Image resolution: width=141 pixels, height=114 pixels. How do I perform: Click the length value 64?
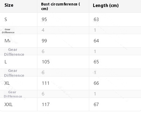coord(96,41)
